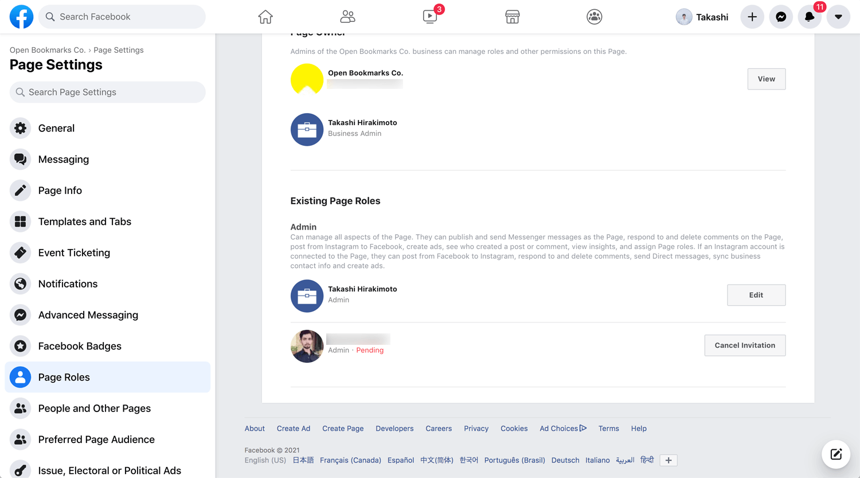860x478 pixels.
Task: Open the Marketplace icon
Action: [x=513, y=17]
